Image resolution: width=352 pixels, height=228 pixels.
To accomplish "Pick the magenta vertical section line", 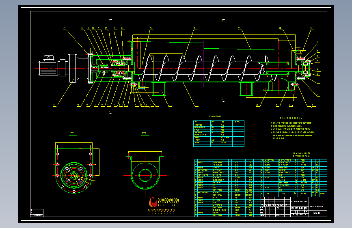I will click(204, 64).
